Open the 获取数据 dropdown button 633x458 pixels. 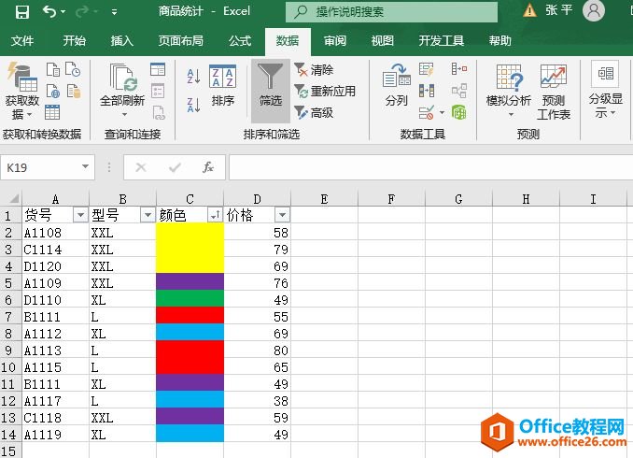click(22, 91)
